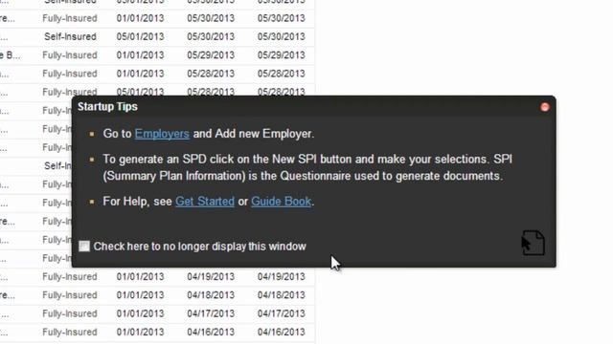
Task: Check the box to no longer display this window
Action: (84, 247)
